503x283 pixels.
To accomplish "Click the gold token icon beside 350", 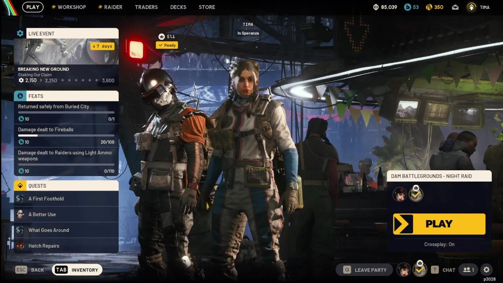I will pyautogui.click(x=429, y=7).
